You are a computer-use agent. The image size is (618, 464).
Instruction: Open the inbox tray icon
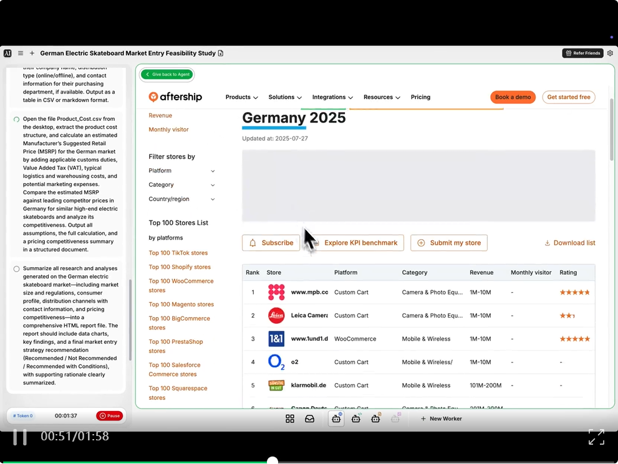coord(309,419)
